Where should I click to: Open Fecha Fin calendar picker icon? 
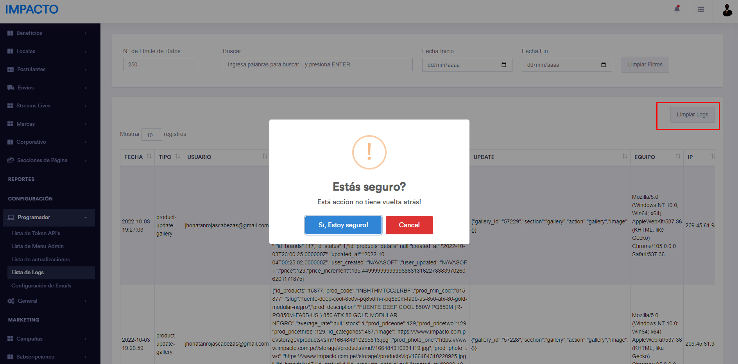(604, 65)
